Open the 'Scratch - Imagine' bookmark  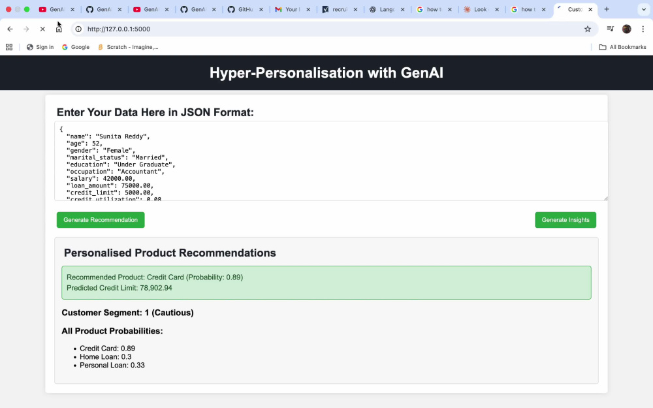point(128,47)
